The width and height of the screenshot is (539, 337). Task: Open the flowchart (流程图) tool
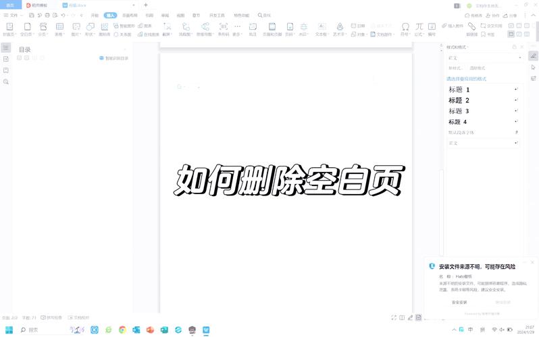pos(186,30)
